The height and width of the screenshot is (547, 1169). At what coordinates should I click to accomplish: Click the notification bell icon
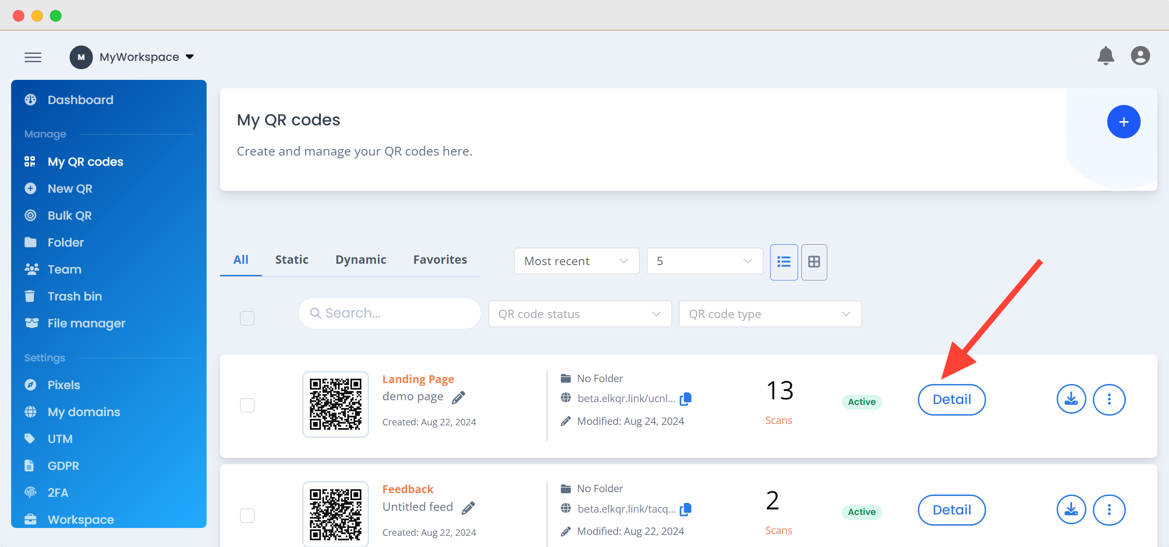click(x=1105, y=56)
